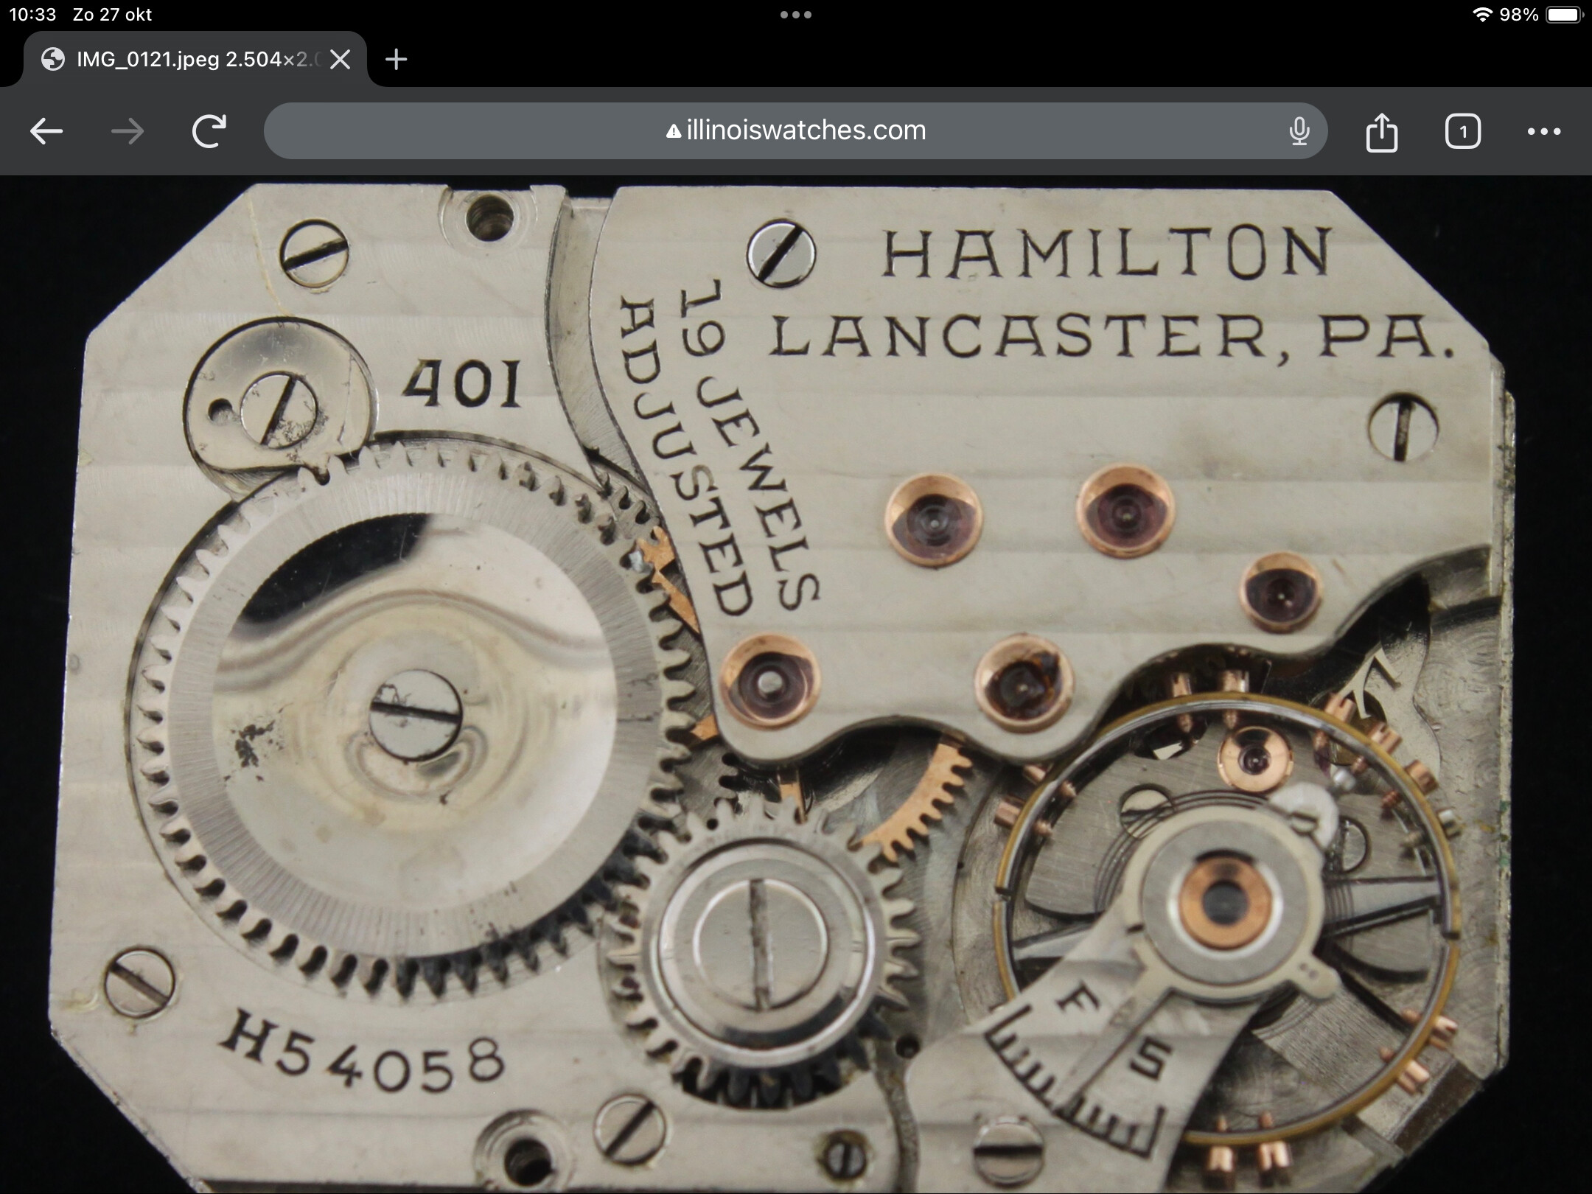Open the tab switcher showing 1 tab
This screenshot has width=1592, height=1194.
coord(1463,132)
